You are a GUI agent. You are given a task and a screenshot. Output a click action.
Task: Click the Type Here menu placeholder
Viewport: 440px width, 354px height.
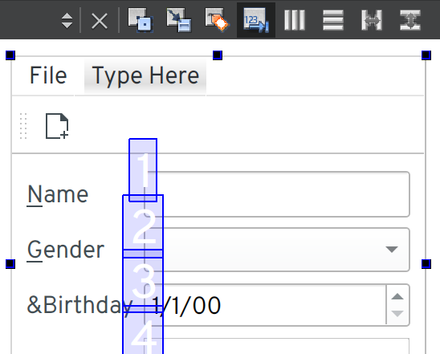(145, 75)
